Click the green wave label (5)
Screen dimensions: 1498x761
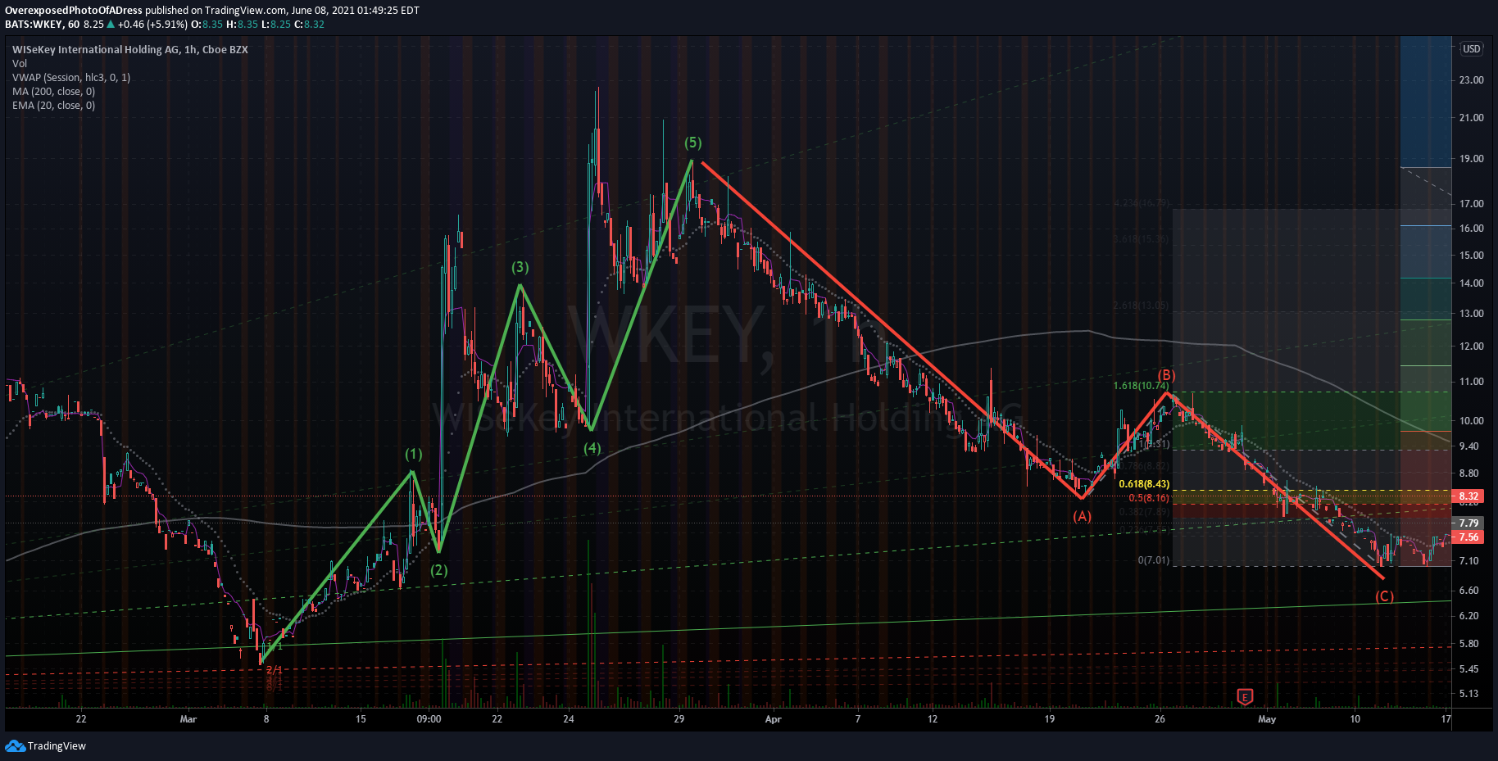(693, 143)
